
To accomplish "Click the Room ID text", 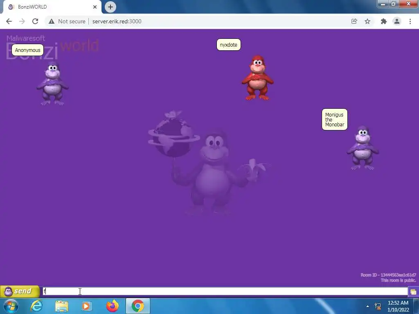I will click(x=388, y=275).
